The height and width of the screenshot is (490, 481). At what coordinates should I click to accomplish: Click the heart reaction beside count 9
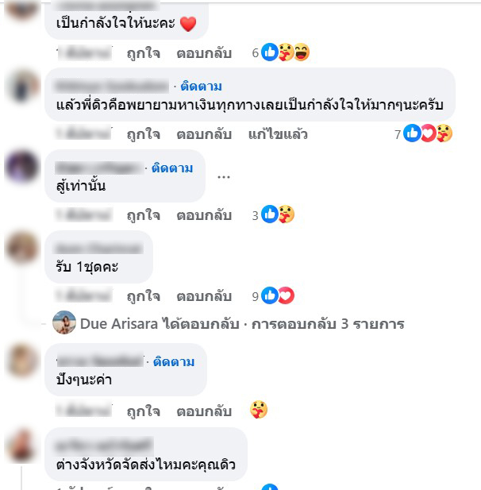tap(286, 295)
